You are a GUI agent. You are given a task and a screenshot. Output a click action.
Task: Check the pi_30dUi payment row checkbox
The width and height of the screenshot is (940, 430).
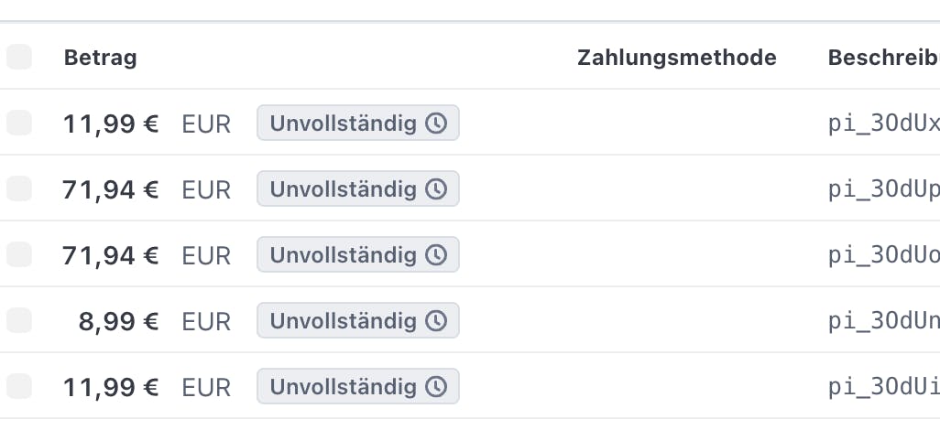pos(19,386)
